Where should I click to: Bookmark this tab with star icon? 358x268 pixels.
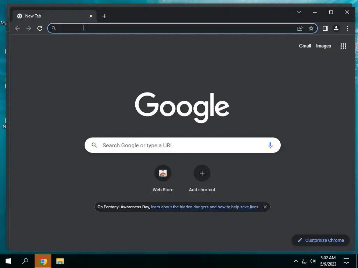point(311,28)
